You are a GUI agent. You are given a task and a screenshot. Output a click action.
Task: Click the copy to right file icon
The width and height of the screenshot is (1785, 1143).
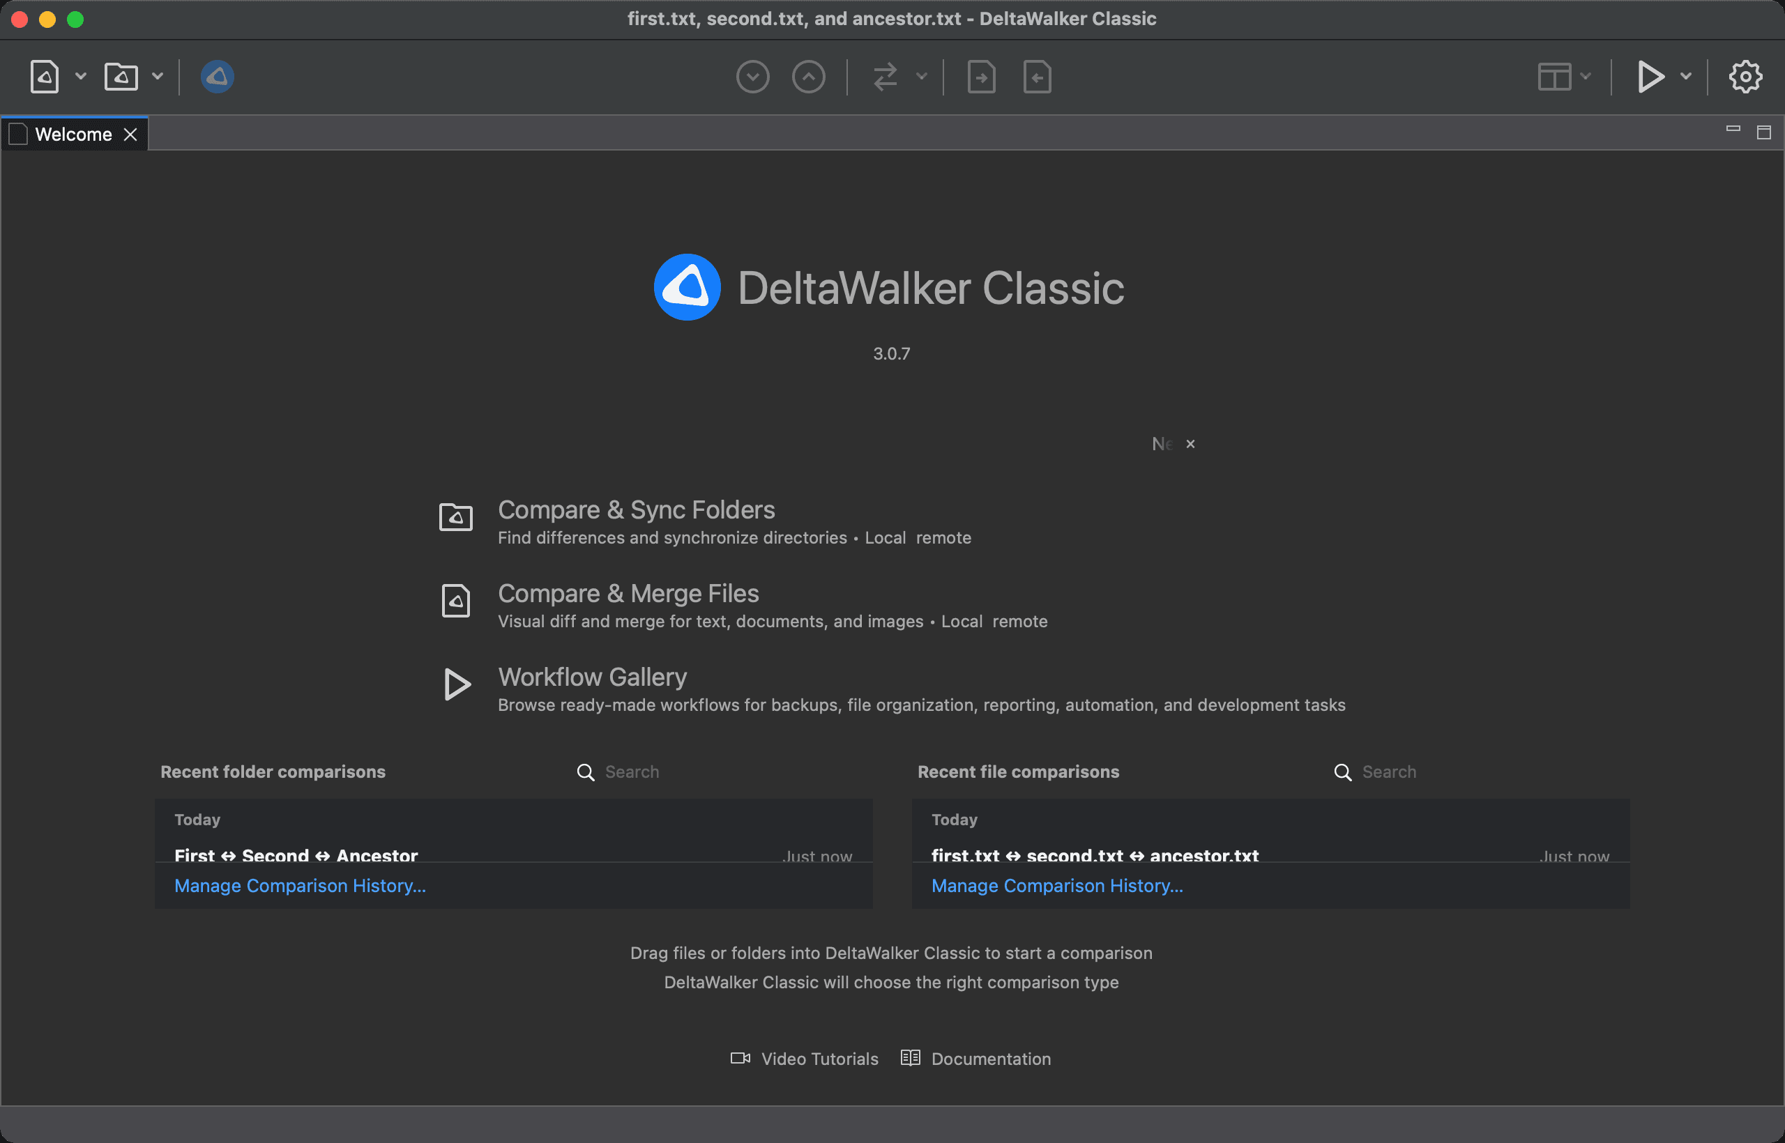[x=982, y=77]
